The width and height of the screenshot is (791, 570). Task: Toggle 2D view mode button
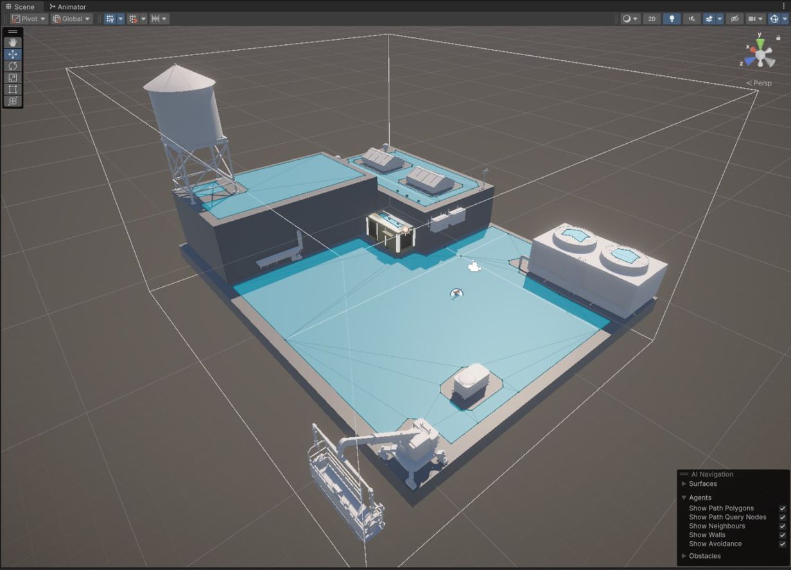click(652, 19)
